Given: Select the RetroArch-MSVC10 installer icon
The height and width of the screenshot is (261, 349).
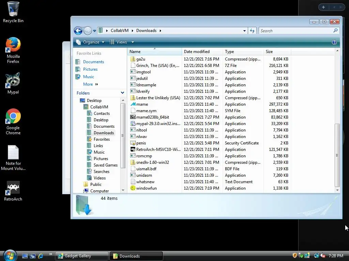Looking at the screenshot, I should click(x=133, y=150).
